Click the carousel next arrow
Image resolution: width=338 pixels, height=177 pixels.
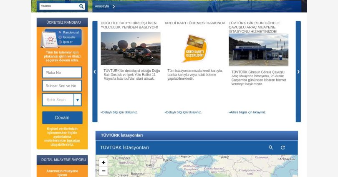pos(298,71)
